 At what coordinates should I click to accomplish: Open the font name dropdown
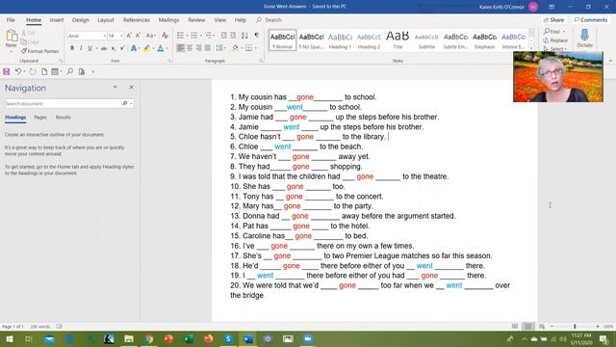point(105,36)
